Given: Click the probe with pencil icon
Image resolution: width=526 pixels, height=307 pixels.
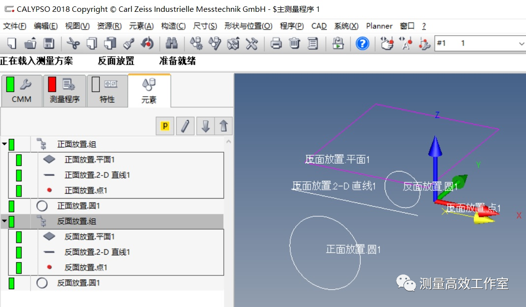Looking at the screenshot, I should 215,43.
